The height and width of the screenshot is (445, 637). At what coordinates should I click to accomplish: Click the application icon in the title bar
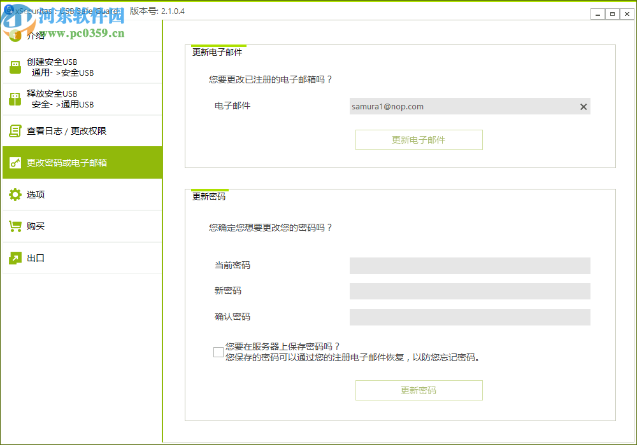click(x=8, y=11)
